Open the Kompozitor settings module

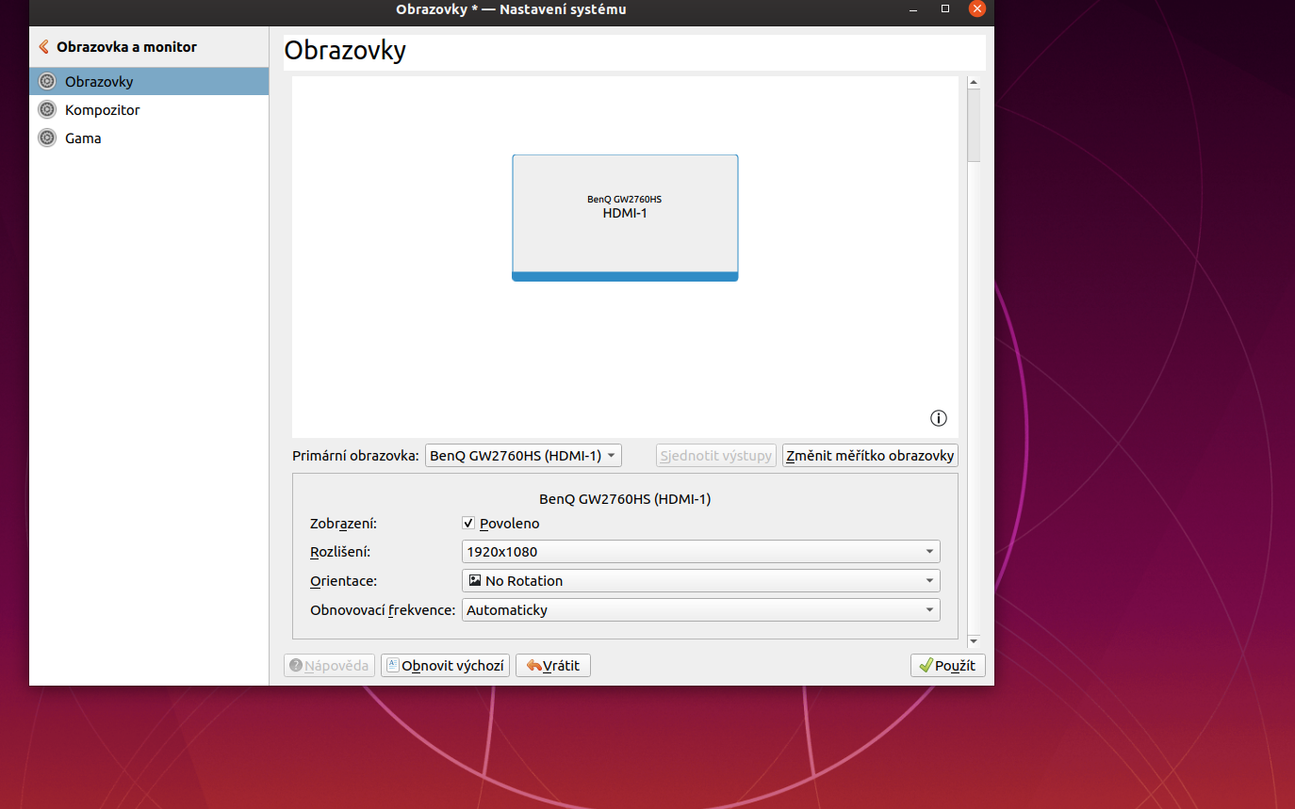[149, 110]
